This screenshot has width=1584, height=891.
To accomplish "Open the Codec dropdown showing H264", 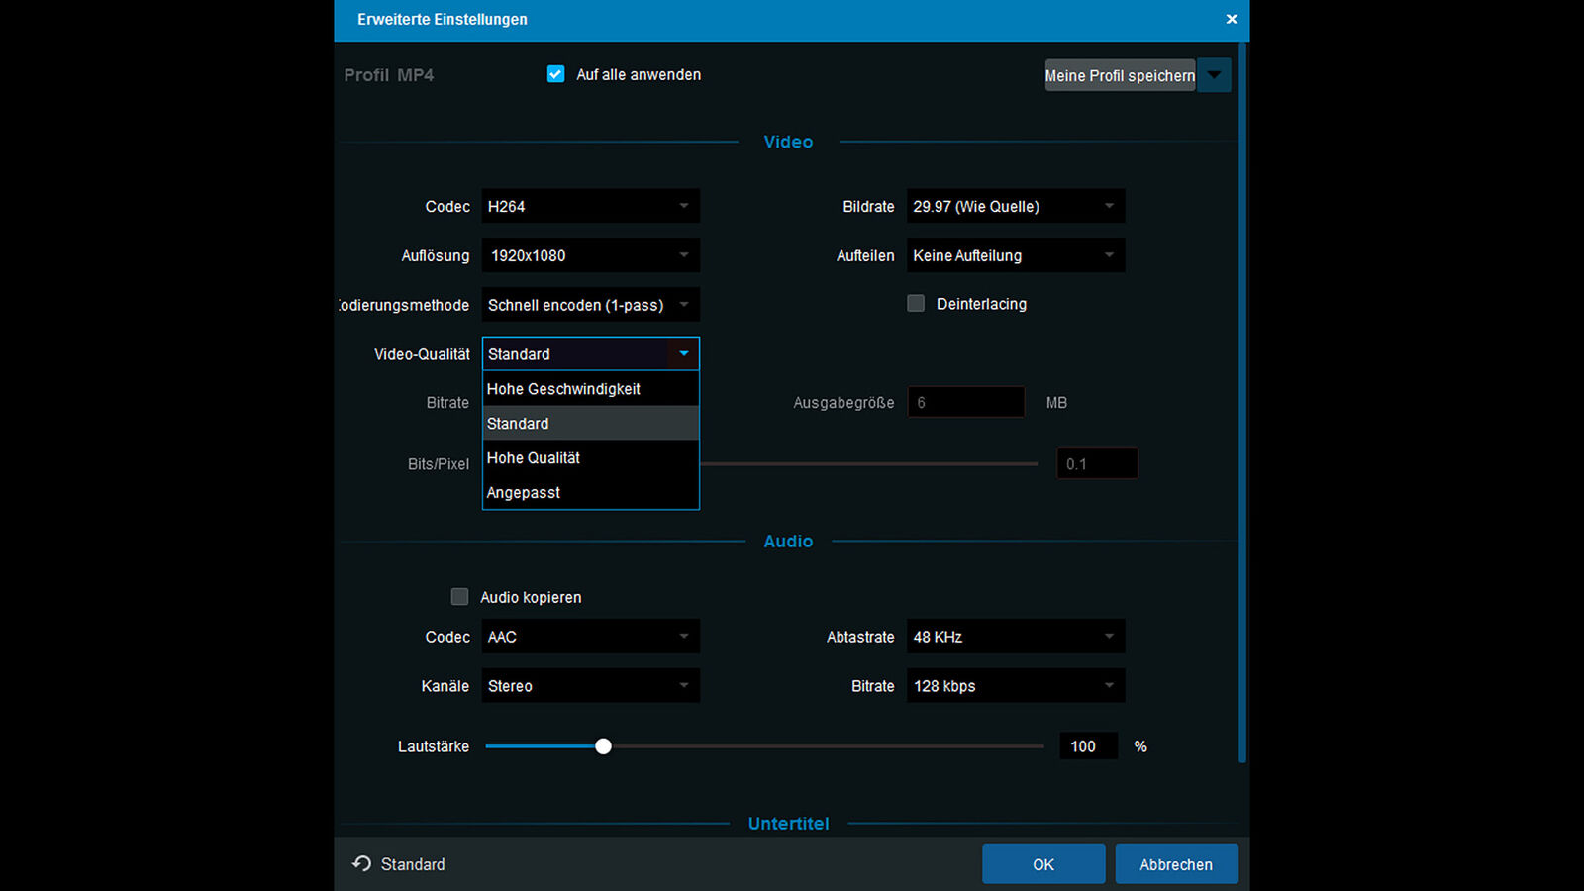I will 589,206.
